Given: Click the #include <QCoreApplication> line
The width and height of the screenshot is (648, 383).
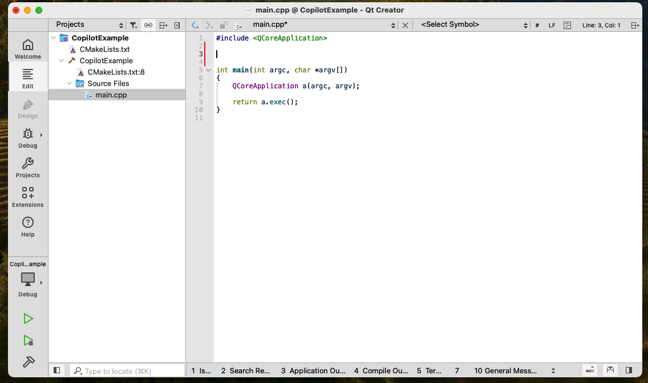Looking at the screenshot, I should (272, 38).
